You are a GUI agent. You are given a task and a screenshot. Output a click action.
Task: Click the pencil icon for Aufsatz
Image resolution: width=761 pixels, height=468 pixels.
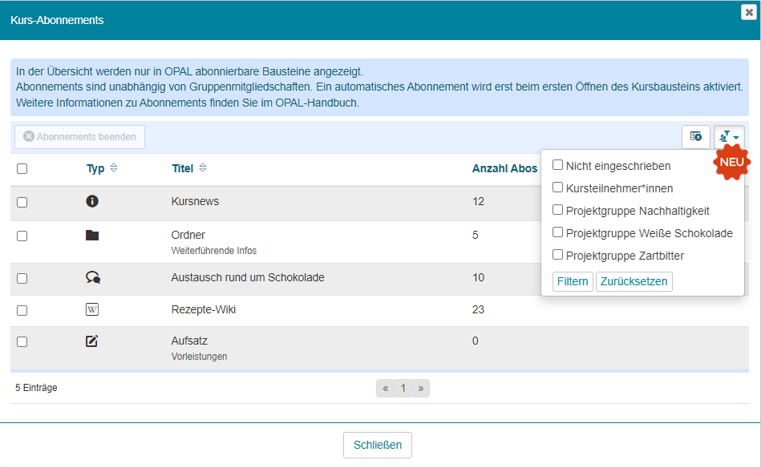point(91,340)
